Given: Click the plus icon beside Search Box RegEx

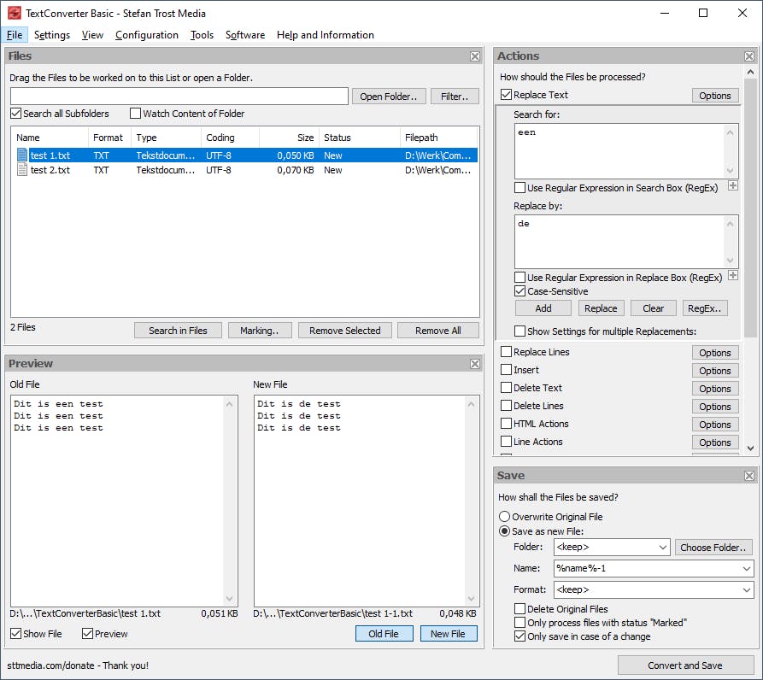Looking at the screenshot, I should 733,186.
